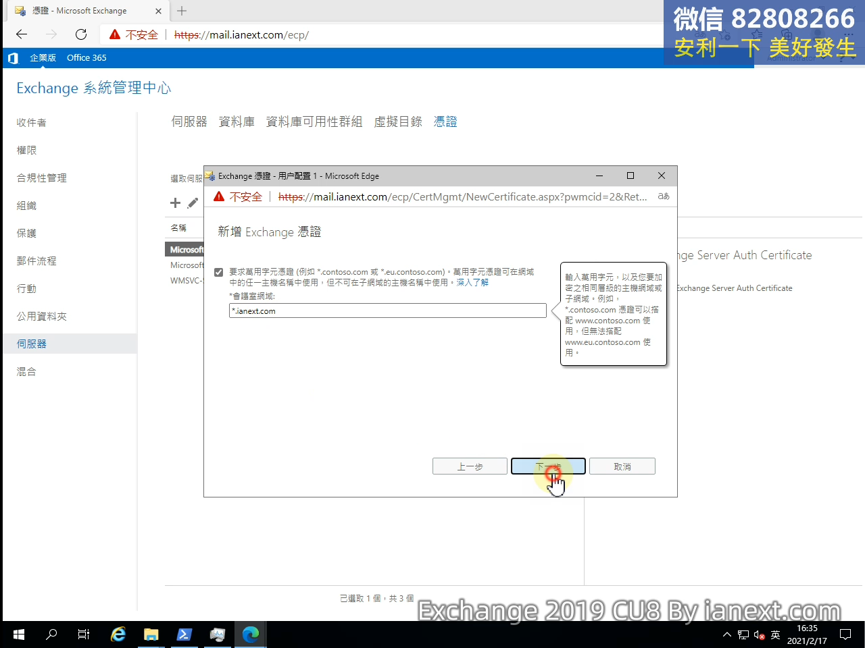Open a new browser tab
Screen dimensions: 865x648
click(182, 11)
